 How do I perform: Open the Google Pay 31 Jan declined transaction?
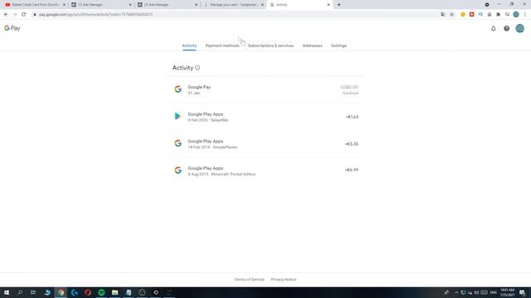pyautogui.click(x=265, y=90)
